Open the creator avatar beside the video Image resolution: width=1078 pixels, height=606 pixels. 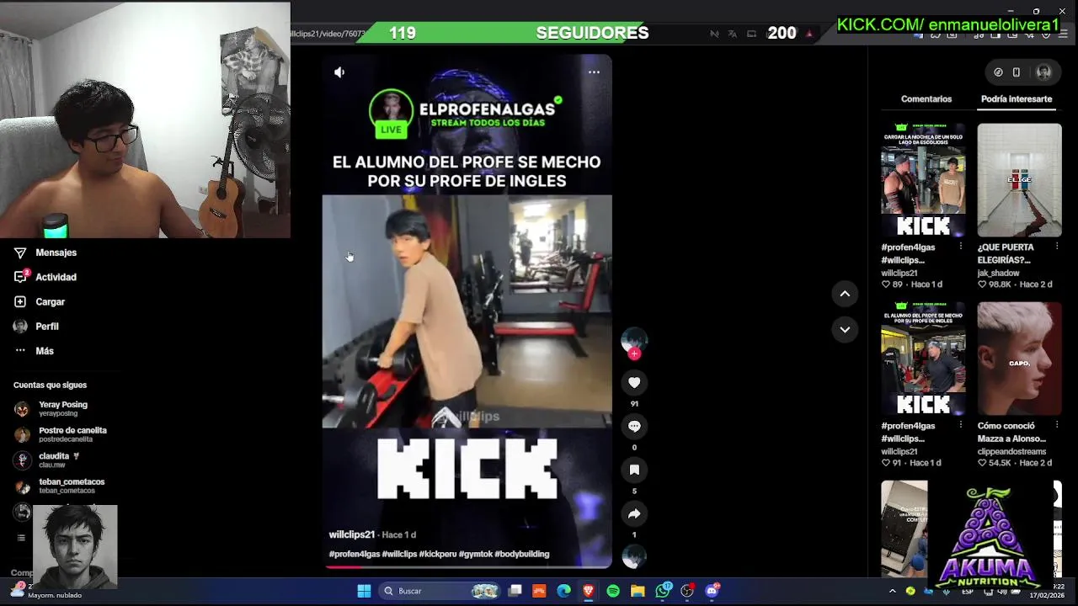(634, 340)
